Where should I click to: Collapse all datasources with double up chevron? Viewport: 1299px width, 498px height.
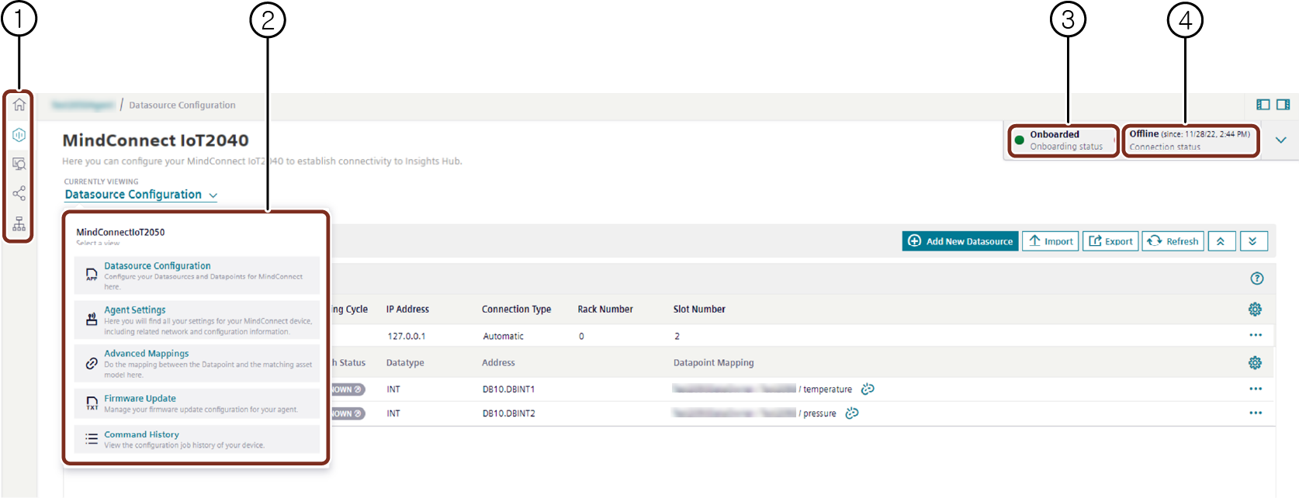1221,241
